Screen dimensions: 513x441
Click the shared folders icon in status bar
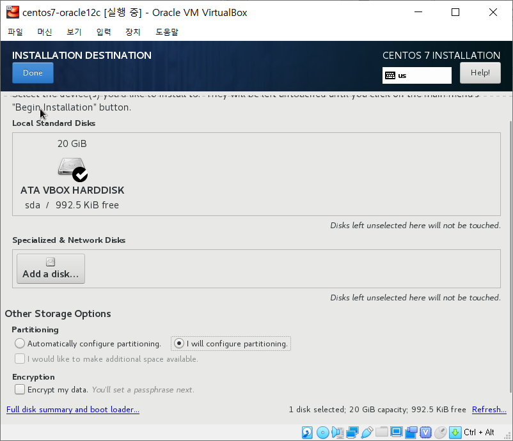pyautogui.click(x=381, y=432)
